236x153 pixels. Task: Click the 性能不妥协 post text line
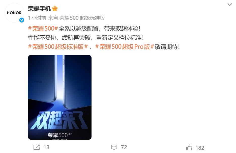tap(86, 38)
